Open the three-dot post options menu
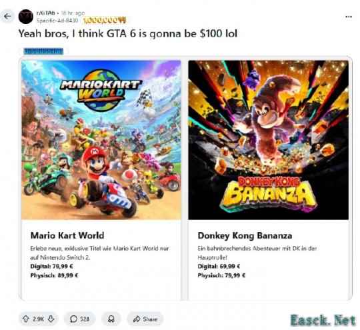Screen dimensions: 360x330 (349, 17)
